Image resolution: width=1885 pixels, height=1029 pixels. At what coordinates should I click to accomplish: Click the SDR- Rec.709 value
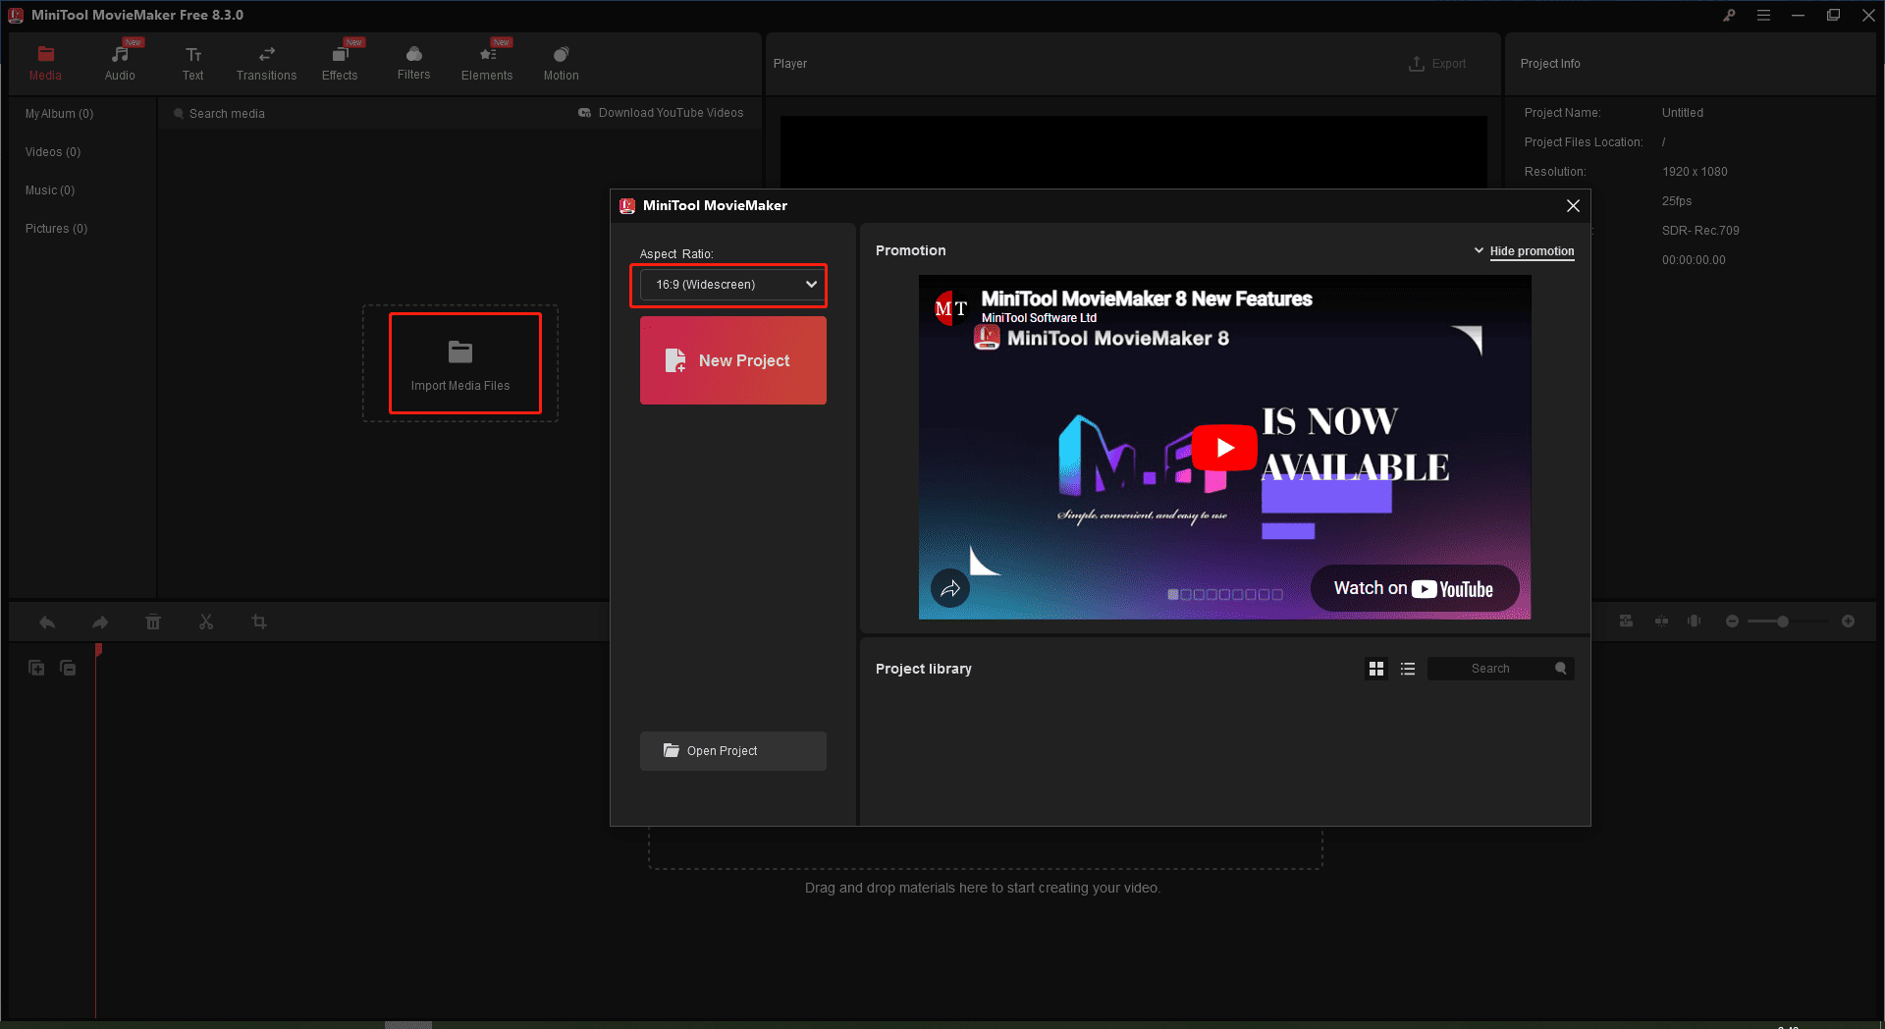coord(1700,231)
